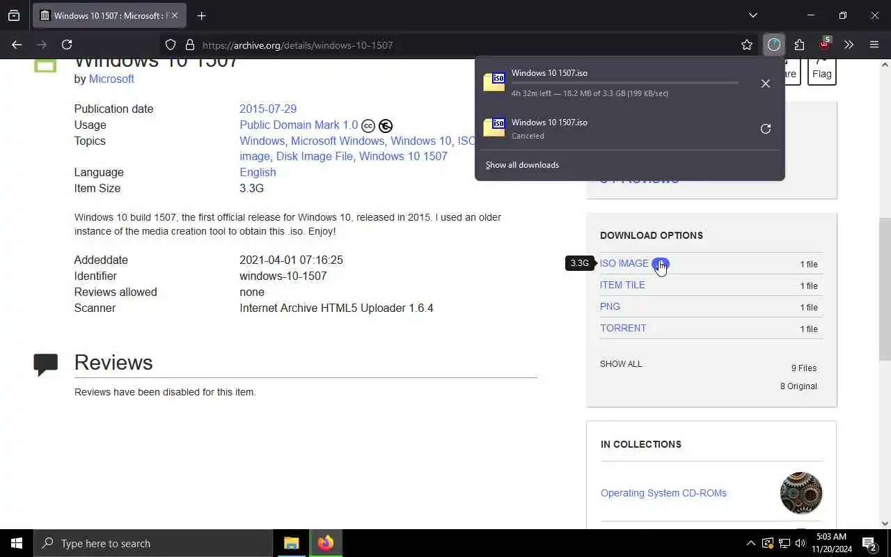
Task: Open the network status tray icon
Action: click(x=784, y=543)
